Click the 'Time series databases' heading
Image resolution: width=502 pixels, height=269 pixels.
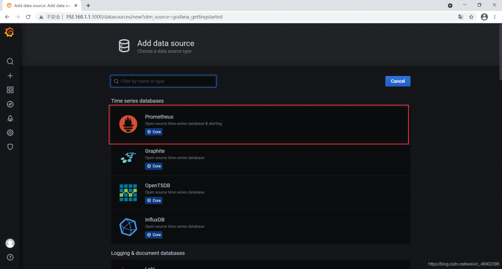(x=137, y=101)
